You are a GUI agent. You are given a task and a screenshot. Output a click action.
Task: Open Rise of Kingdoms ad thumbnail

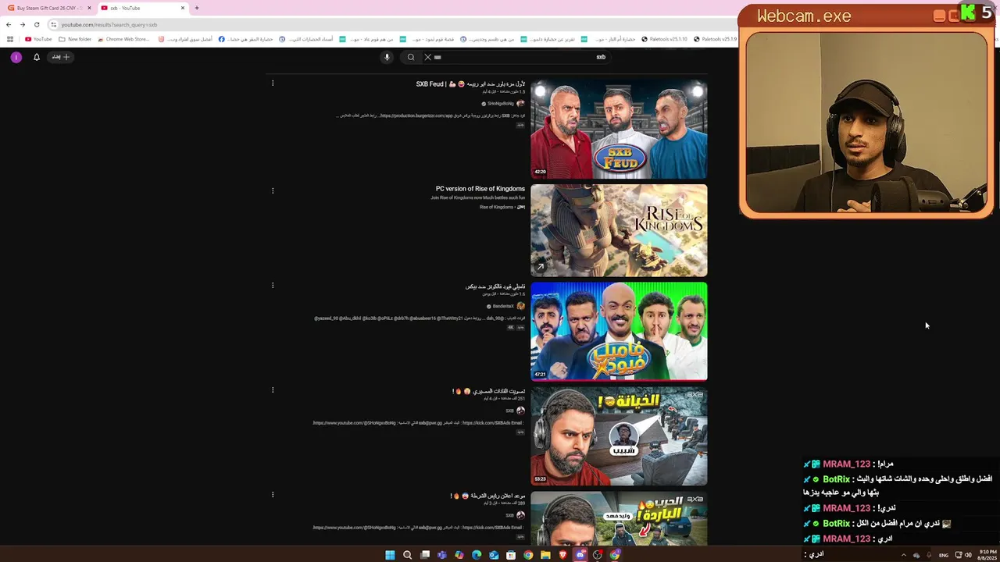click(x=619, y=230)
